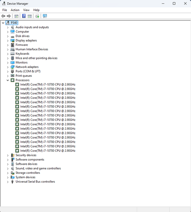Click the Storage controllers icon
191x212 pixels.
[x=13, y=173]
